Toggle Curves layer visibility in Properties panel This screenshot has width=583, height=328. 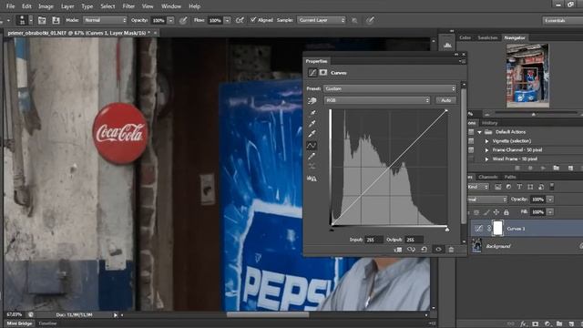click(x=438, y=250)
